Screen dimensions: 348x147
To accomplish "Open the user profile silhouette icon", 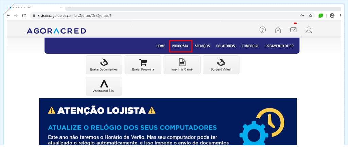I will coord(309,30).
